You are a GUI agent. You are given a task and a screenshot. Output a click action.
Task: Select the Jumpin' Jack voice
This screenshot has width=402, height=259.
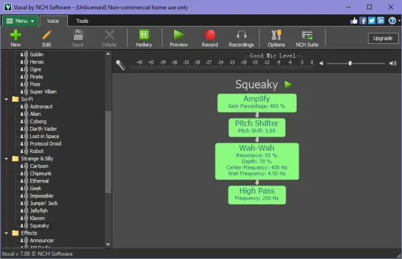pos(44,203)
